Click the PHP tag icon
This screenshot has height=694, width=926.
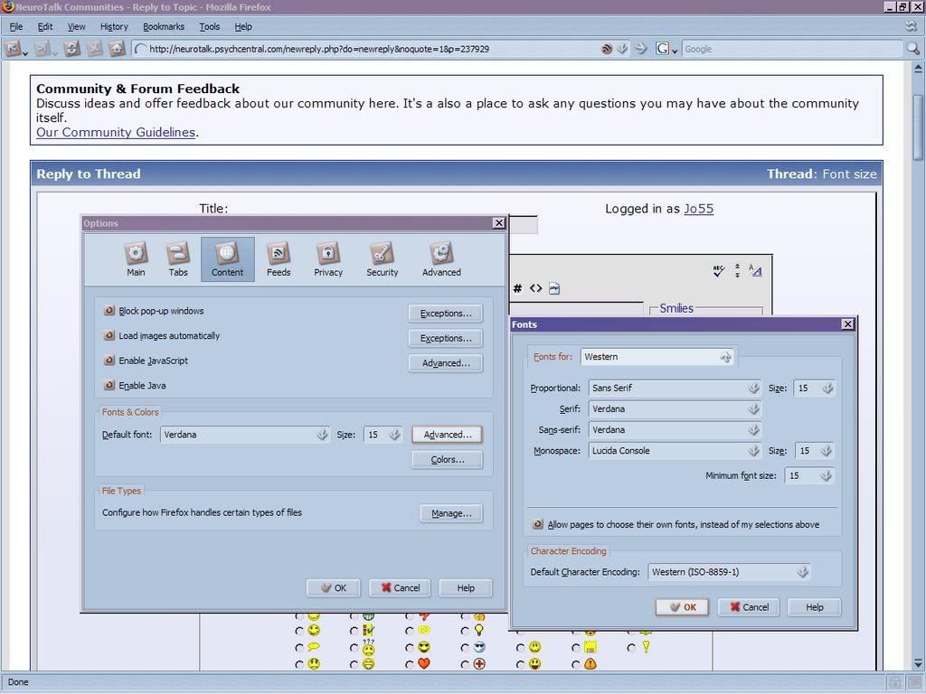[x=554, y=288]
